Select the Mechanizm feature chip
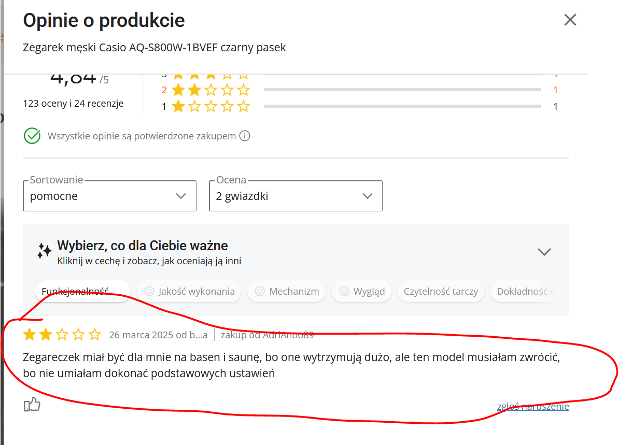Viewport: 618px width, 445px height. coord(287,291)
